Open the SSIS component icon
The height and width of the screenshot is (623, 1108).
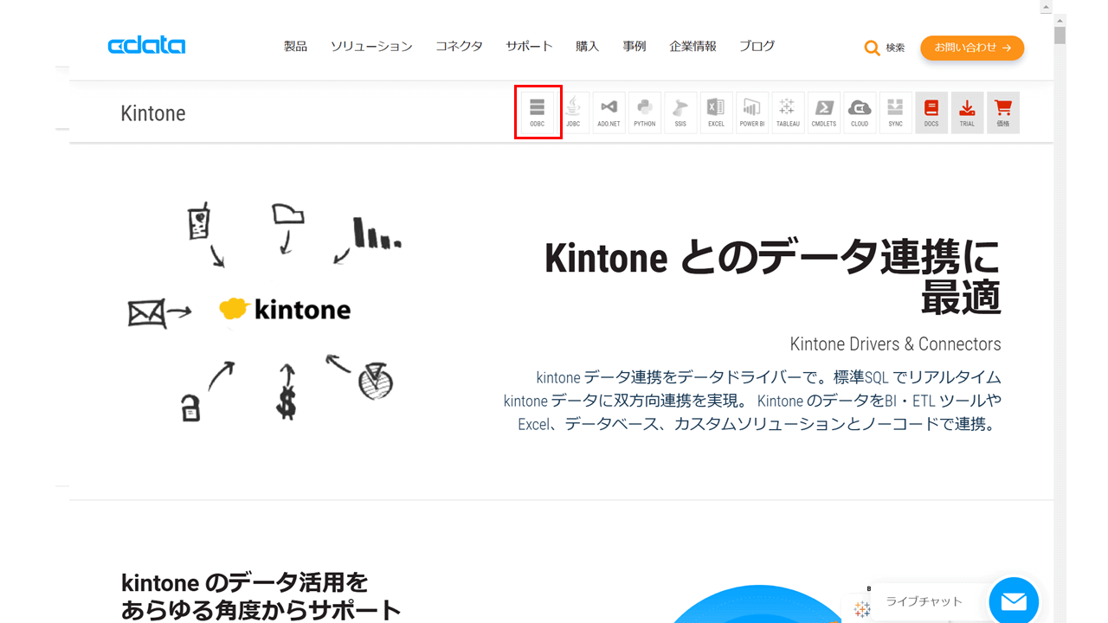click(680, 112)
